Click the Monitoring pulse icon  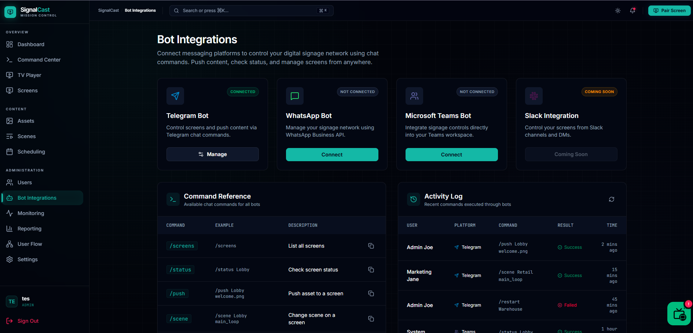click(x=10, y=213)
